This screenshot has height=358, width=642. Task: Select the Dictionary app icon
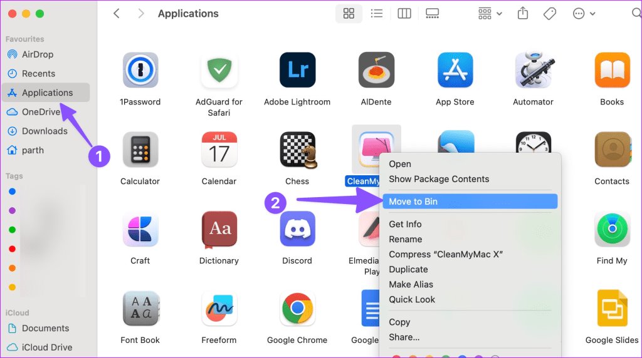(219, 230)
